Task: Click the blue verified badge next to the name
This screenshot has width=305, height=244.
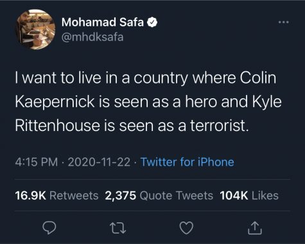Action: coord(152,22)
